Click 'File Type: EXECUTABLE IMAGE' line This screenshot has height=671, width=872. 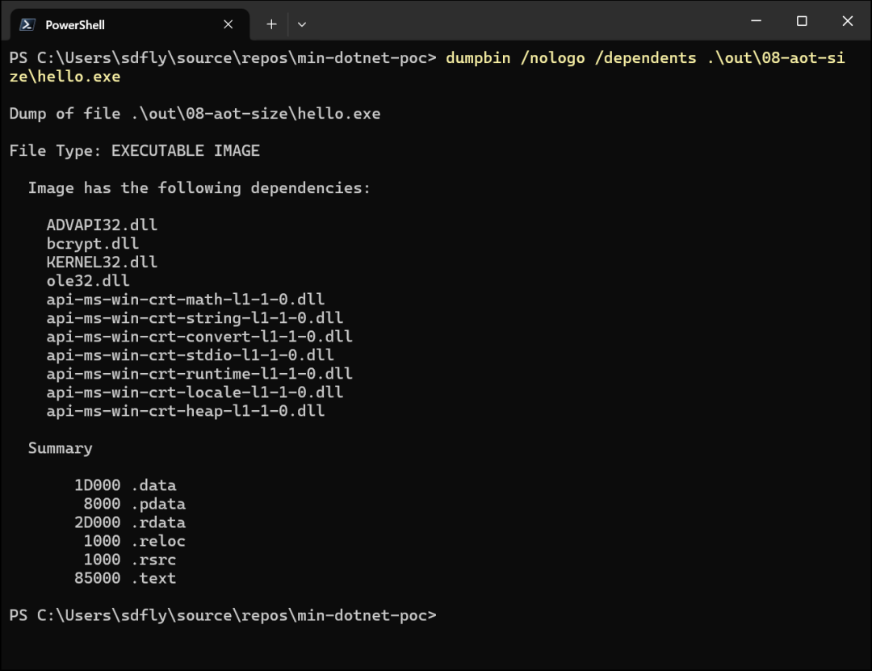pos(135,151)
